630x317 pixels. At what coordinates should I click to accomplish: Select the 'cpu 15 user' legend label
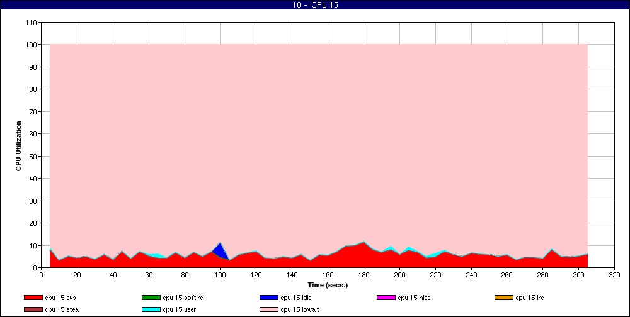(x=179, y=310)
